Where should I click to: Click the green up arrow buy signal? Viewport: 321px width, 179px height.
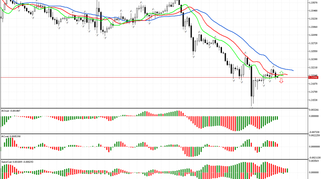281,73
